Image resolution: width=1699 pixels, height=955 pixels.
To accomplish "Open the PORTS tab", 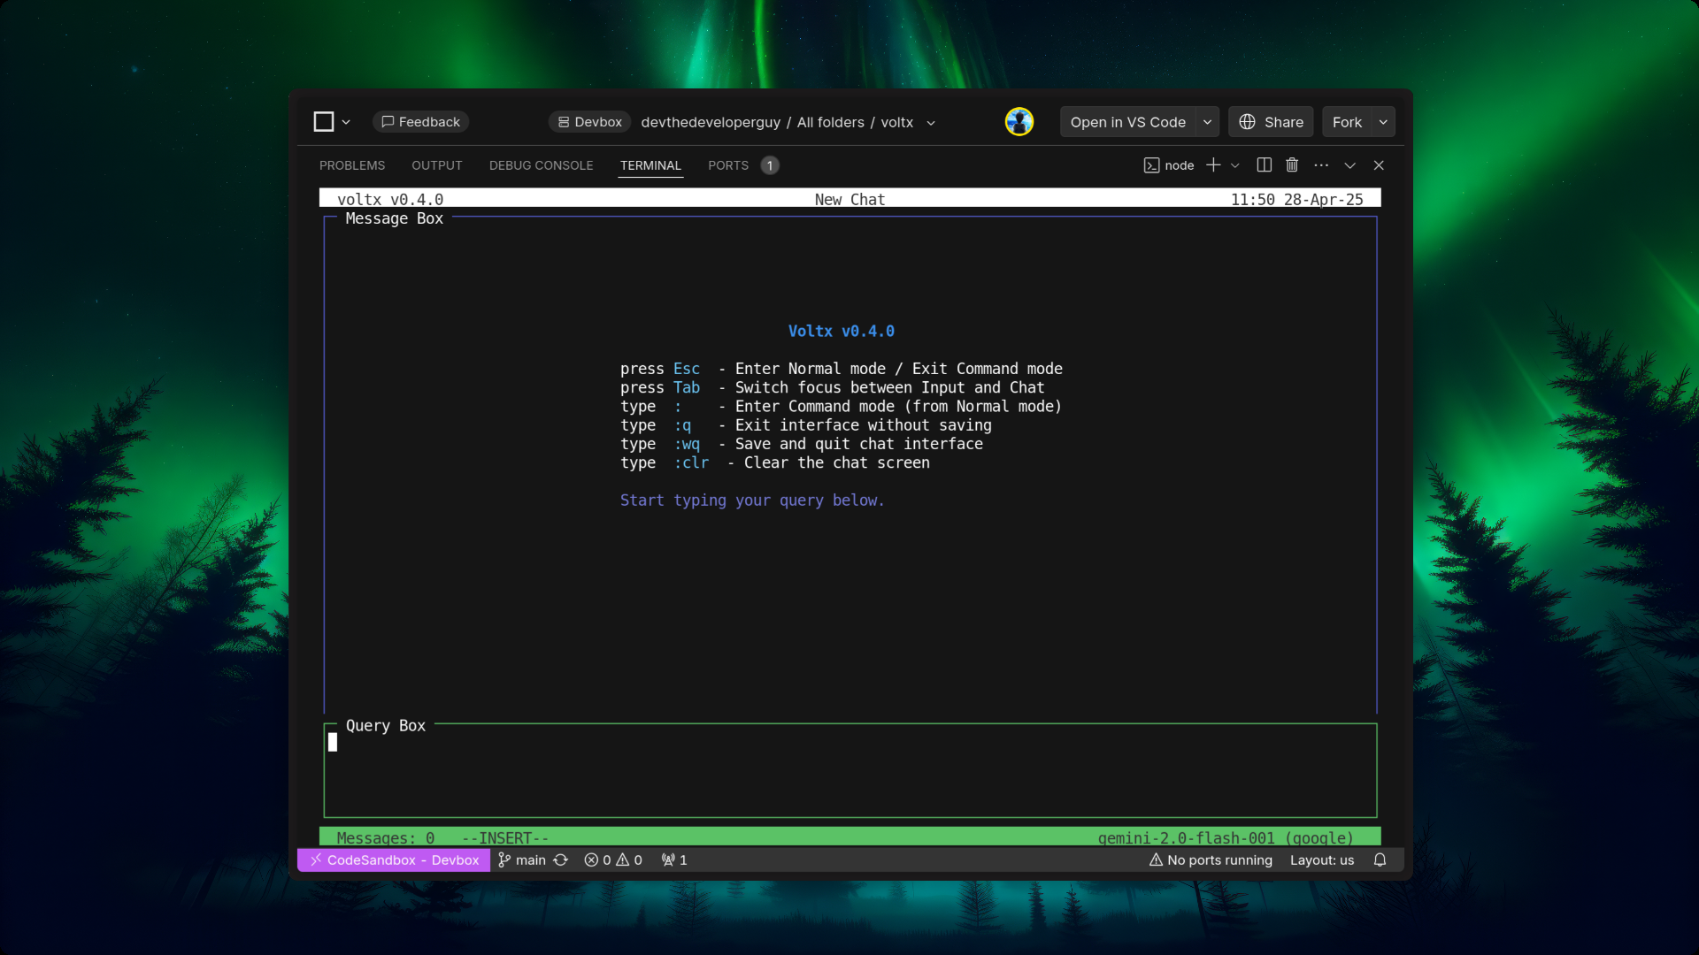I will (728, 165).
